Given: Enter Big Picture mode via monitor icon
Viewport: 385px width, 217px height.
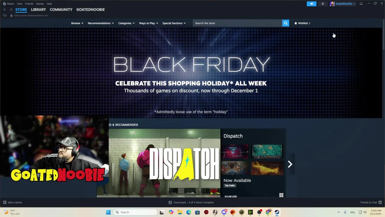Looking at the screenshot, I should [361, 4].
